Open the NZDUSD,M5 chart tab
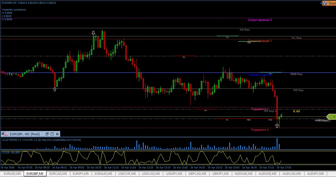336x177 pixels. pyautogui.click(x=244, y=174)
